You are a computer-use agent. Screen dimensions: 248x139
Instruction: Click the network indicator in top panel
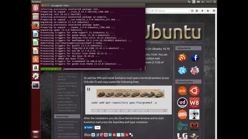189,2
